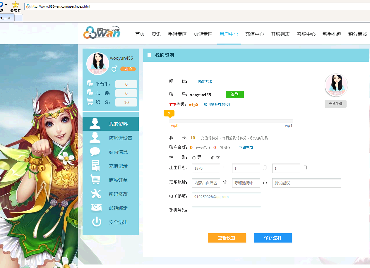Click the 如何提升VIP等级 link
Viewport: 370px width, 268px height.
coord(217,104)
